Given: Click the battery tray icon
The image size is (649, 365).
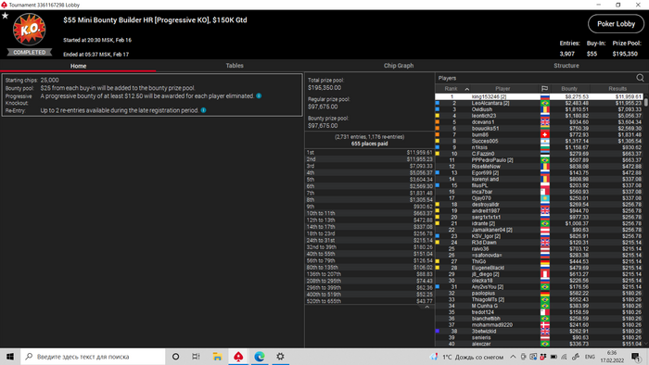Looking at the screenshot, I should pos(554,357).
